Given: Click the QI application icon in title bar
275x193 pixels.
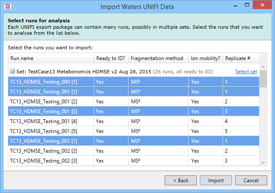Looking at the screenshot, I should (8, 6).
